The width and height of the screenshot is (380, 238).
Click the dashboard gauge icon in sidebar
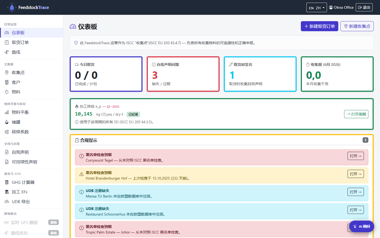(x=7, y=33)
